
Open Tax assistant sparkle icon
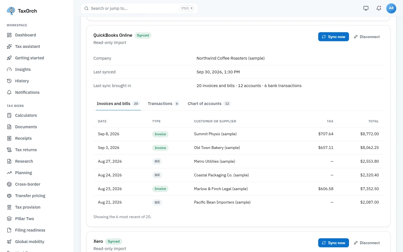[x=9, y=46]
